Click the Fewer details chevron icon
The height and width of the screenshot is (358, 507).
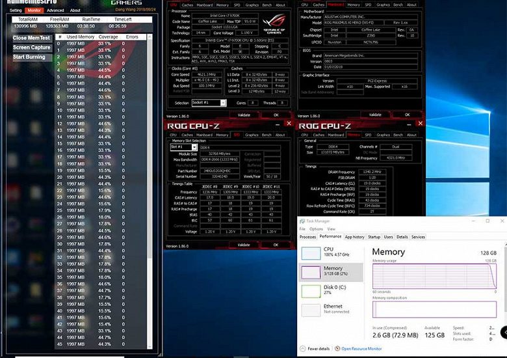[303, 349]
